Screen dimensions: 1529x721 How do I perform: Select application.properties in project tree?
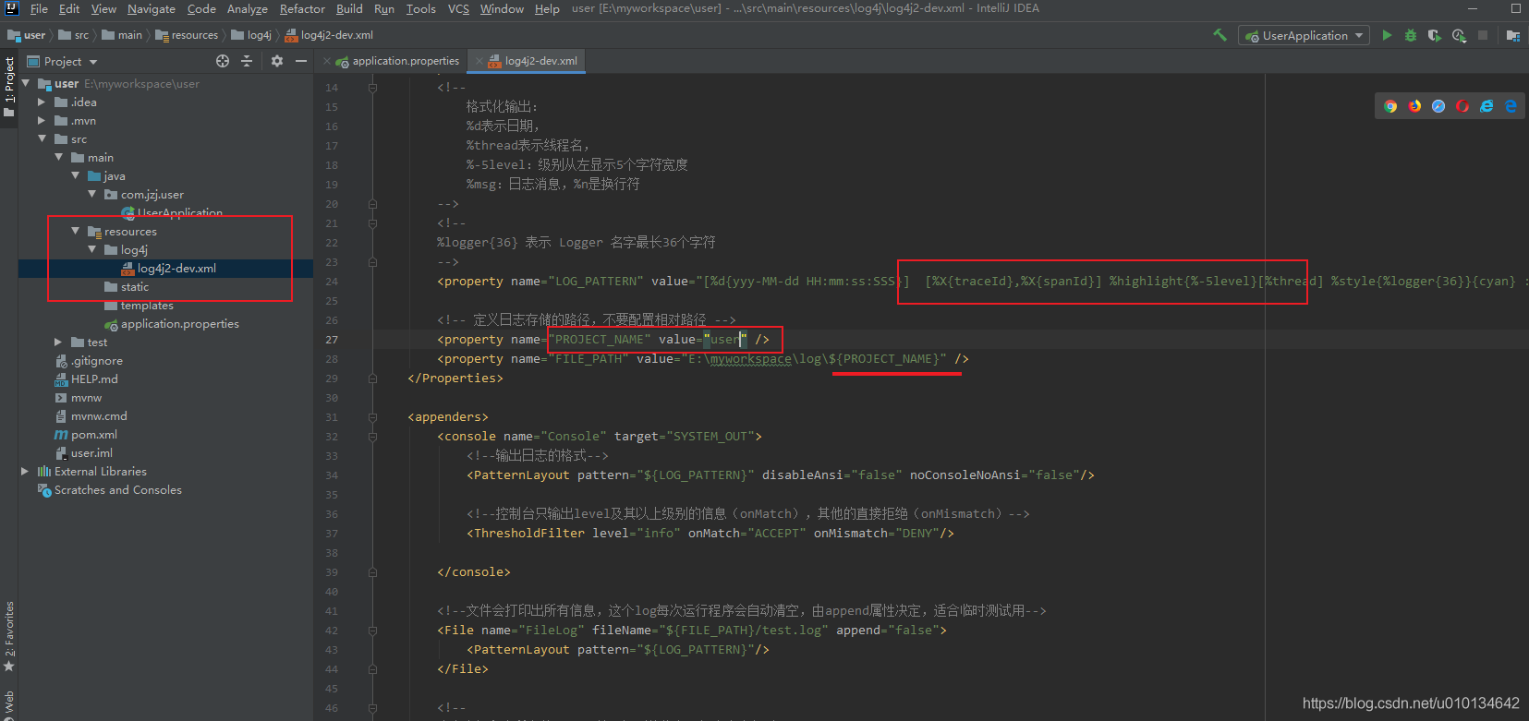(x=180, y=323)
